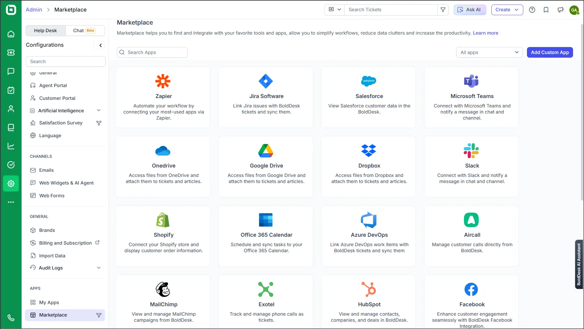Image resolution: width=584 pixels, height=329 pixels.
Task: Click the Add Custom App button
Action: pos(550,53)
